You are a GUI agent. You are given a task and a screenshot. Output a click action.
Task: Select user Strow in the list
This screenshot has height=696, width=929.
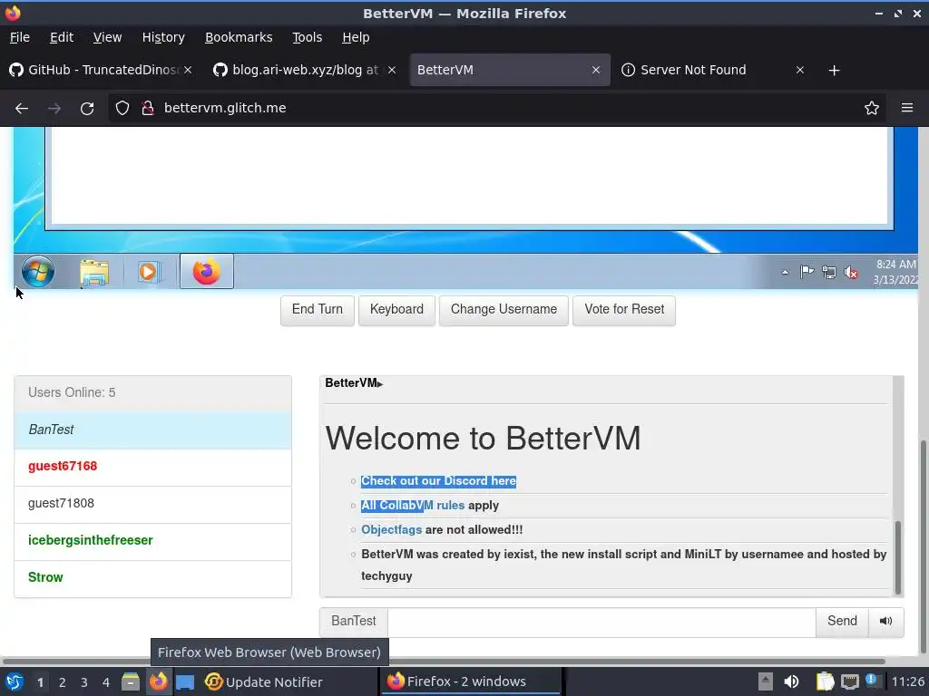[152, 578]
